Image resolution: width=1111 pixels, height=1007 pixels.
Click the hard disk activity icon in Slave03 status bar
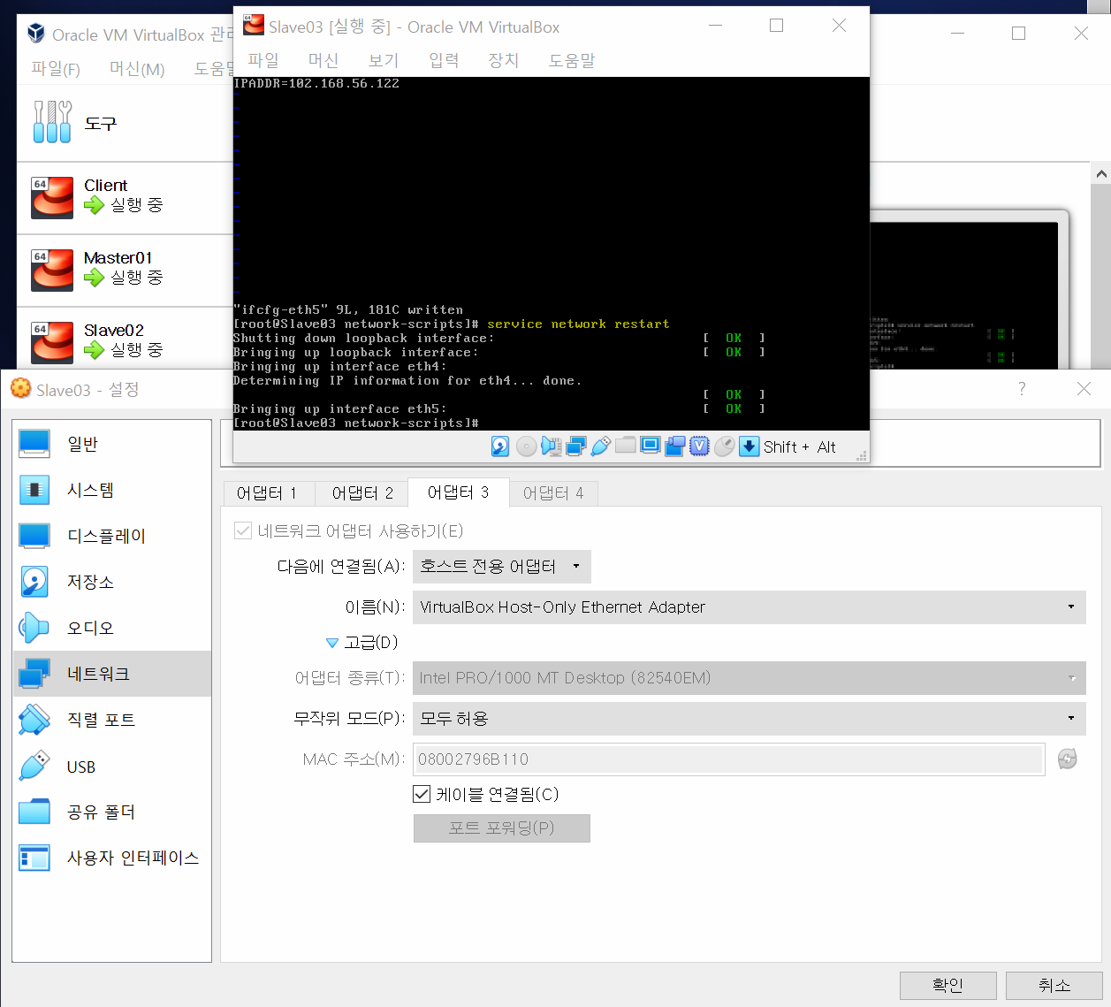point(500,446)
